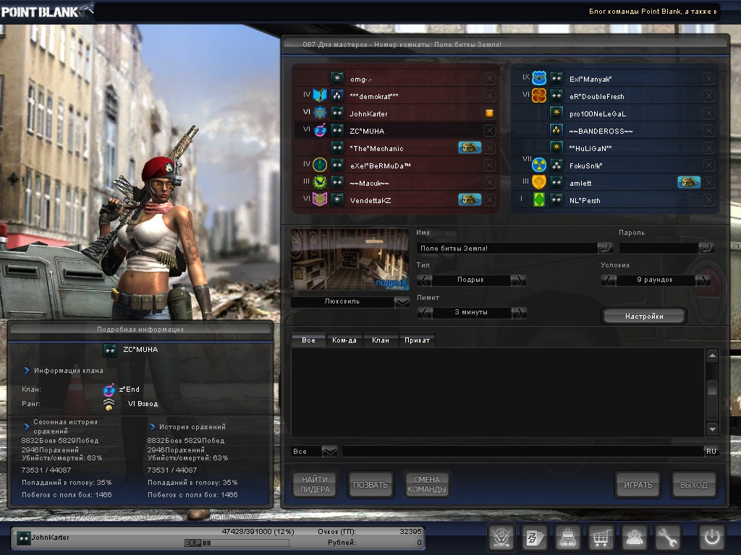Open the Все chat channel dropdown
Image resolution: width=741 pixels, height=555 pixels.
coord(329,451)
